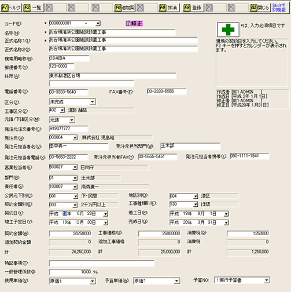Open the 地区別 004 dropdown arrow
Viewport: 291px width, 292px height.
[196, 196]
